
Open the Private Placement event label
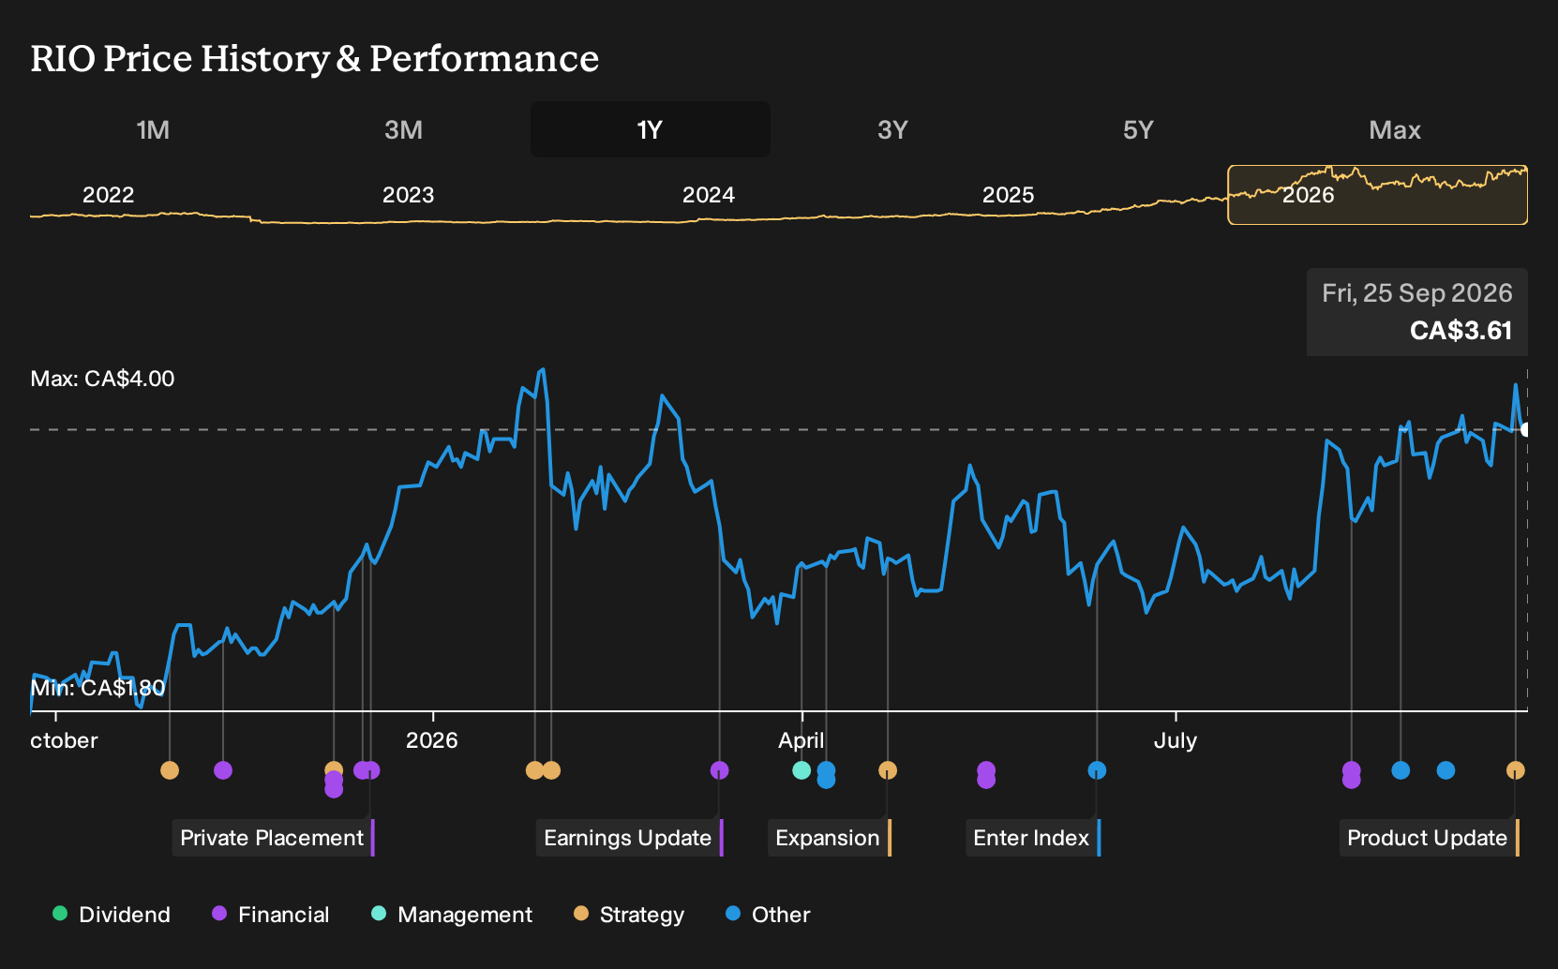273,838
